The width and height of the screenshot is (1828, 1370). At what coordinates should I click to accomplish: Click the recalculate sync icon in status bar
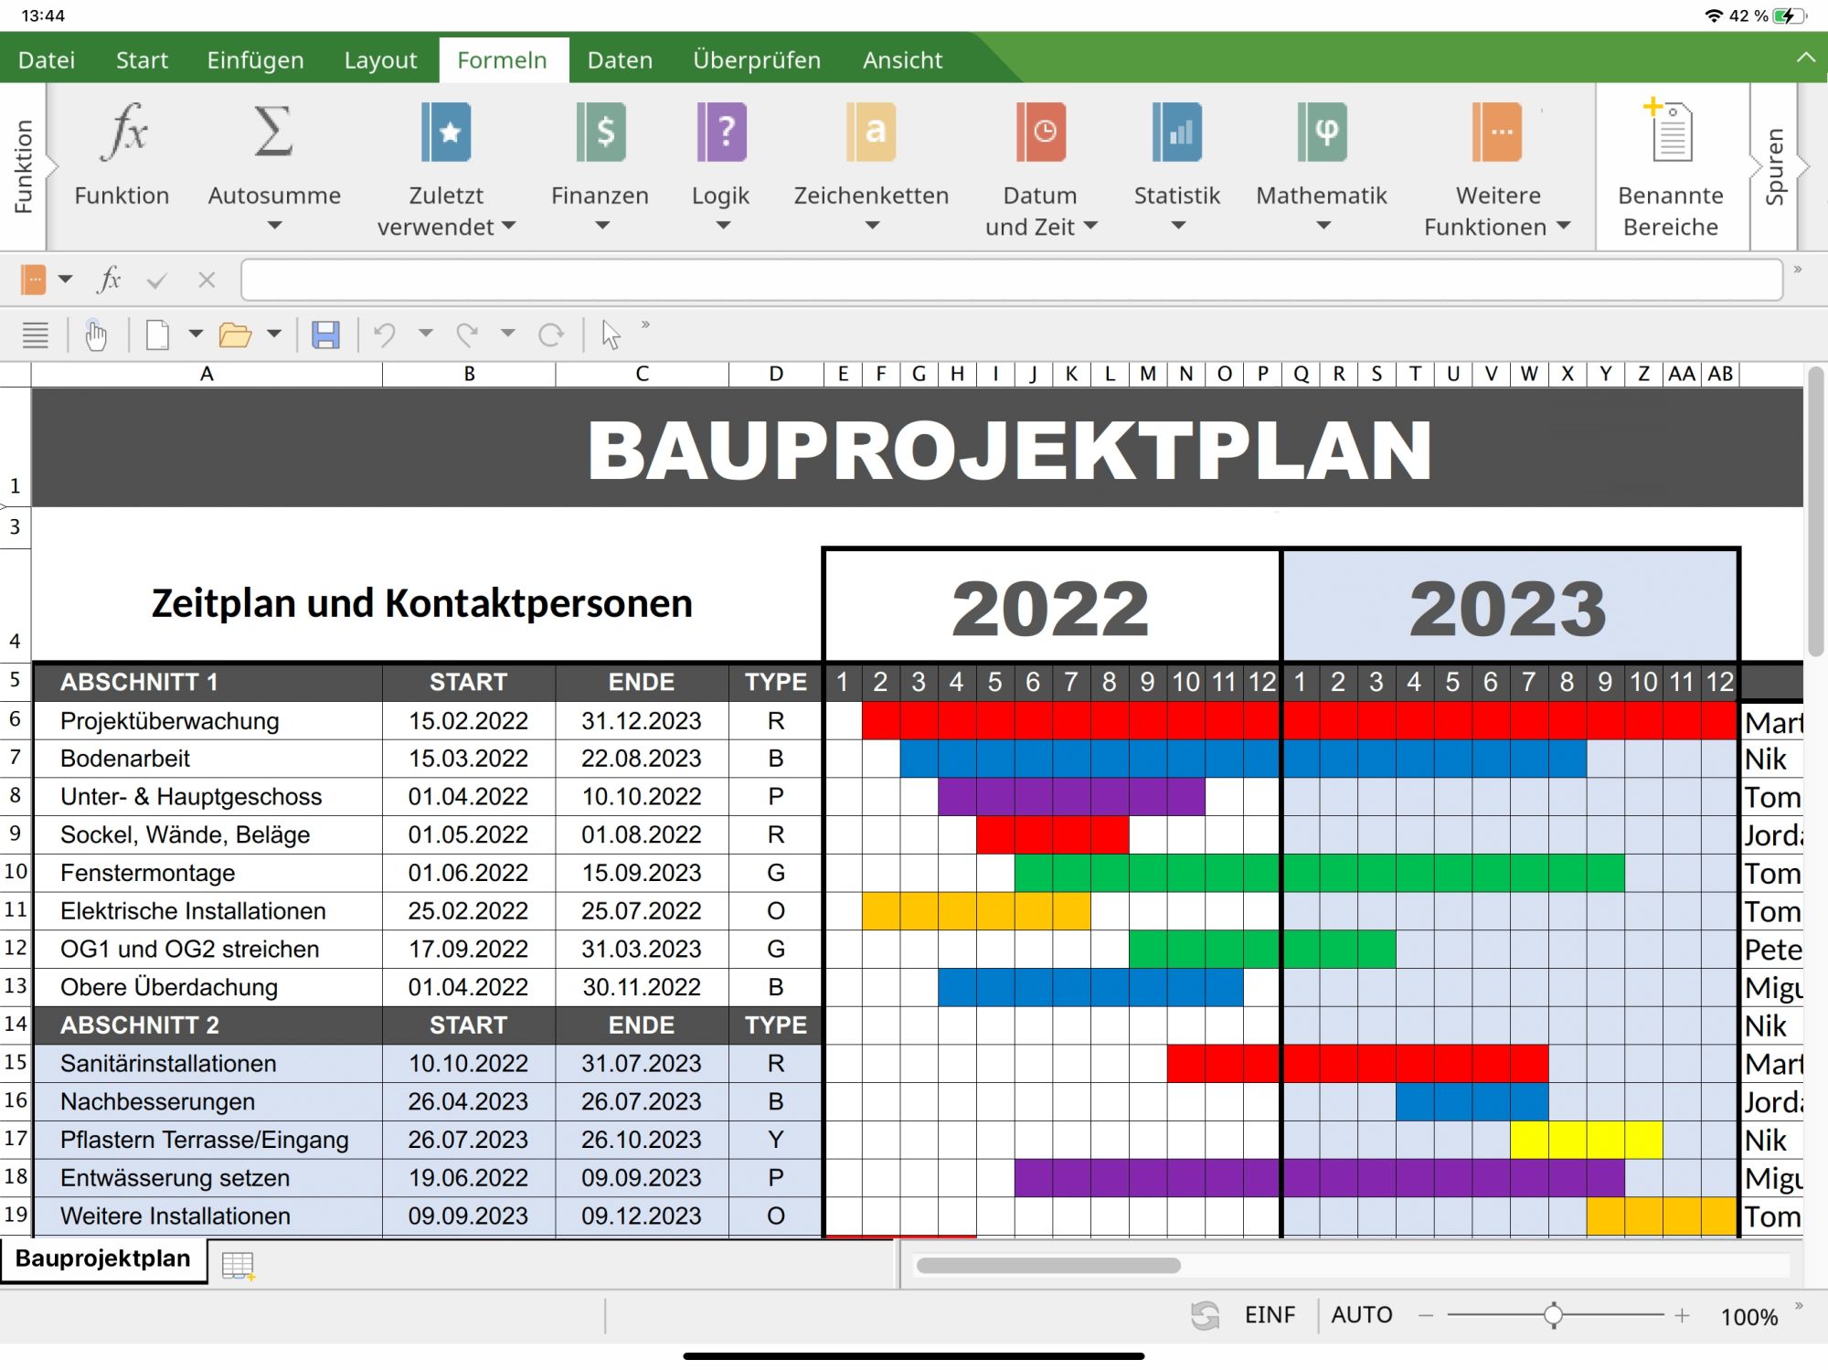coord(1205,1315)
